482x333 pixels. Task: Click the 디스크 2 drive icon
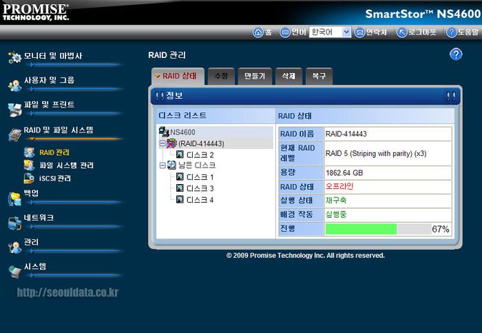(x=180, y=154)
